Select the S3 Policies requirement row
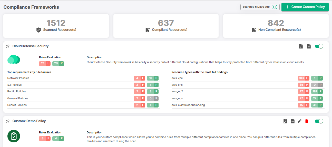 [84, 85]
